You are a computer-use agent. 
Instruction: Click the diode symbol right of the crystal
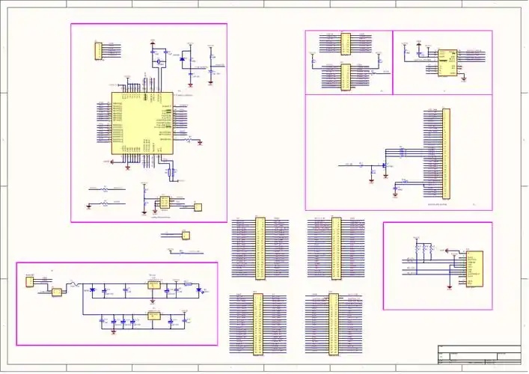point(184,58)
